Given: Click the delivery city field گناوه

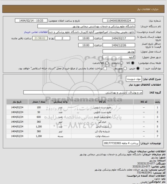Looking at the screenshot, I should [x=119, y=57].
